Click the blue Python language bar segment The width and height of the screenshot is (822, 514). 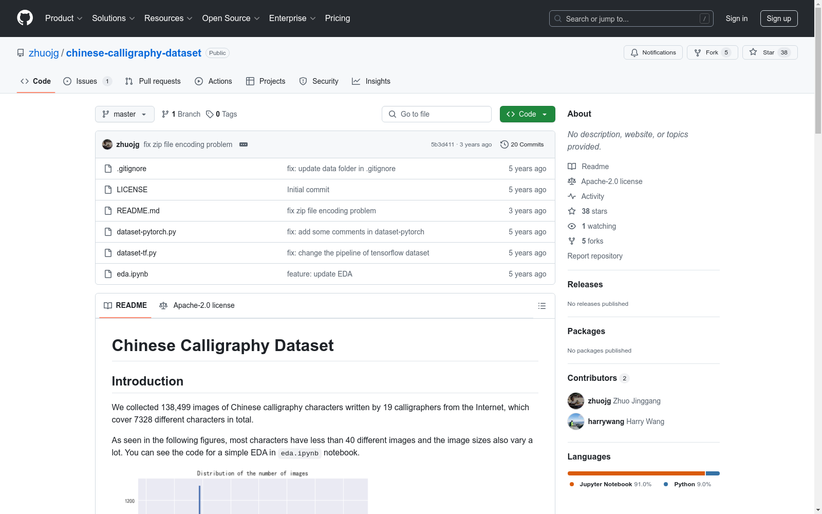tap(713, 473)
